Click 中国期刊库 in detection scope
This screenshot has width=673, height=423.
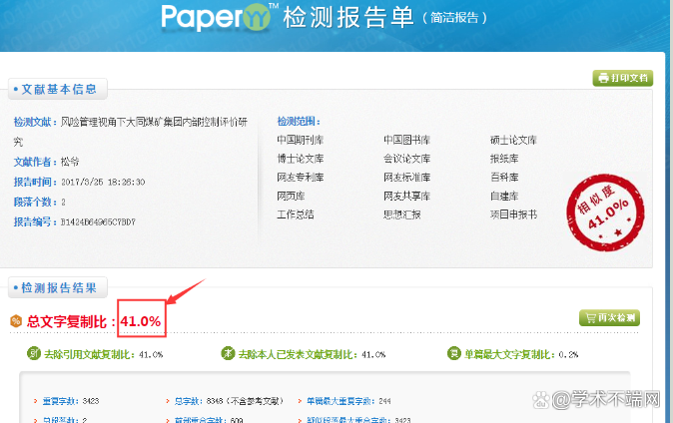[301, 140]
